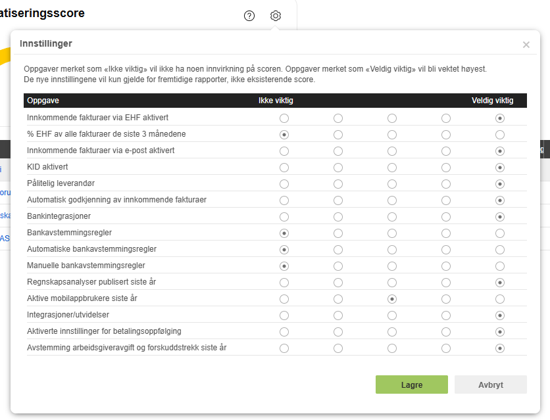The image size is (550, 420).
Task: Select middle level for Aktiverte innstillinger for betalingsoppfølging
Action: (x=392, y=332)
